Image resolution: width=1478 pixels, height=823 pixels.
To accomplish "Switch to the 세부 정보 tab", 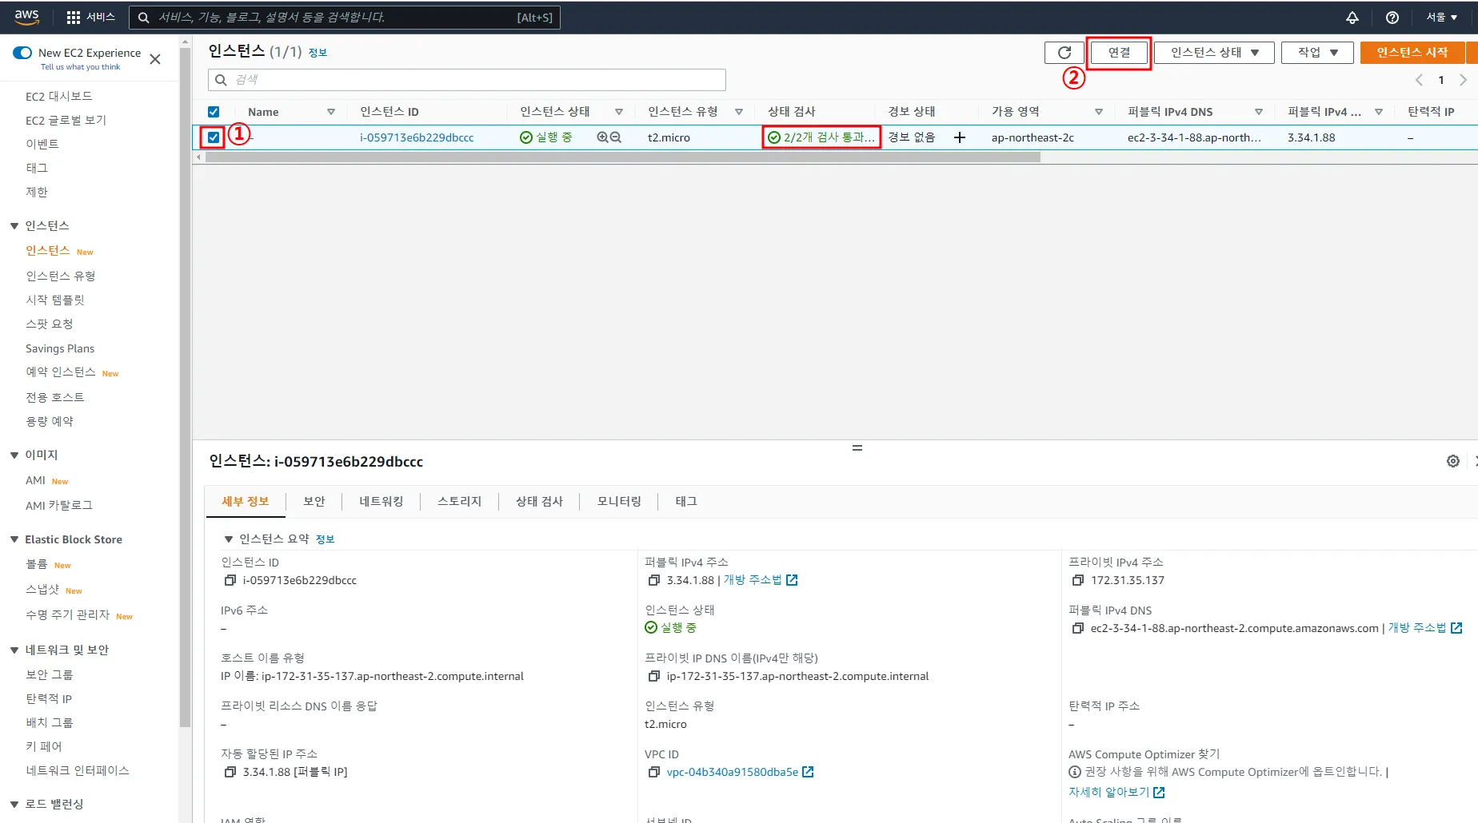I will click(246, 502).
